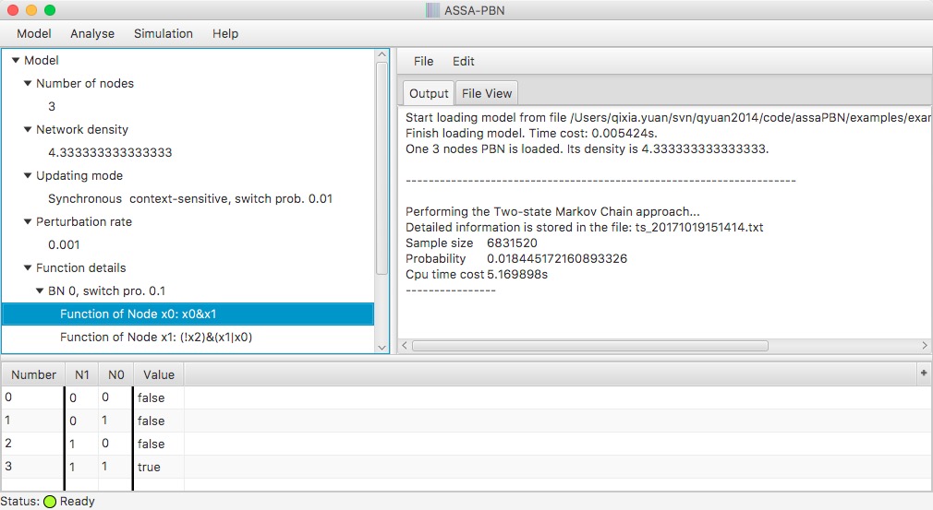The height and width of the screenshot is (510, 933).
Task: Collapse the Function details section
Action: pyautogui.click(x=28, y=268)
